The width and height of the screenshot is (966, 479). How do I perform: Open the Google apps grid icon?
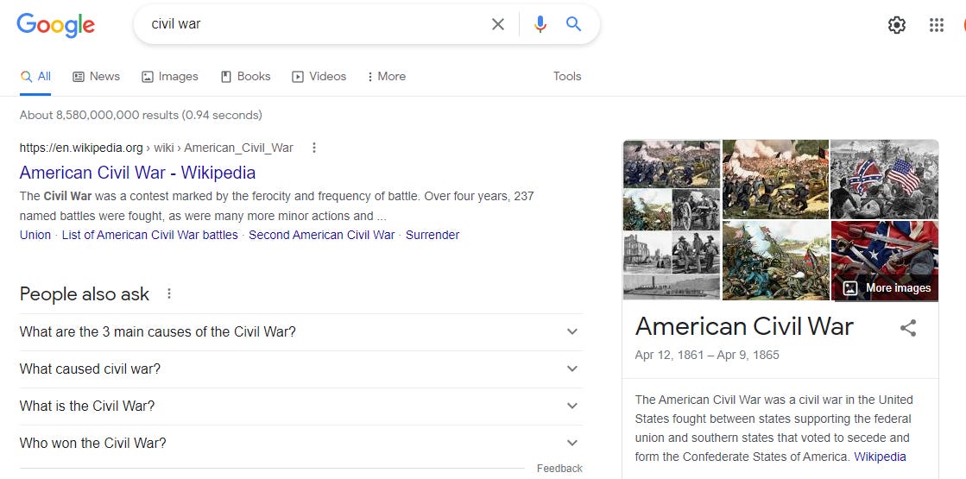(937, 25)
